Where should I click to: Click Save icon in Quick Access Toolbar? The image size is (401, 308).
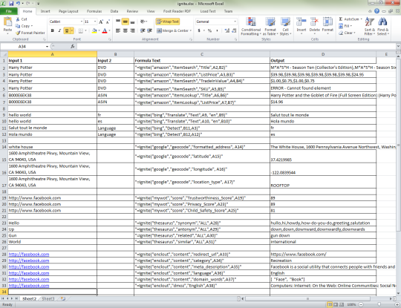pyautogui.click(x=11, y=4)
